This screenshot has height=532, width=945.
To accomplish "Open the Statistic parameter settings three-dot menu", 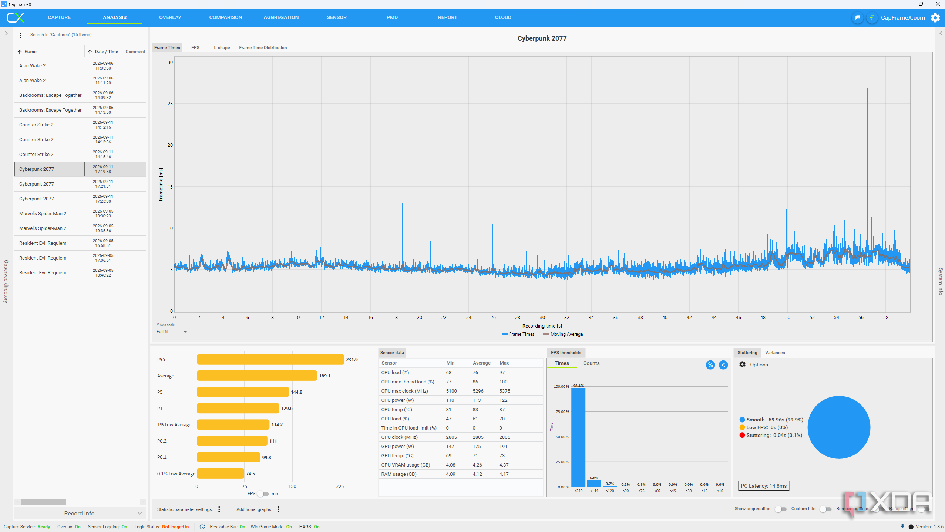I will pyautogui.click(x=219, y=509).
